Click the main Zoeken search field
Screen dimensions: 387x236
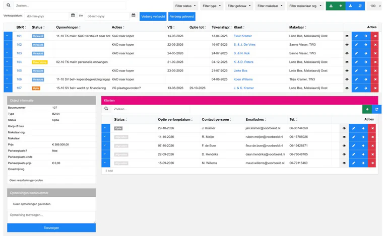point(70,6)
